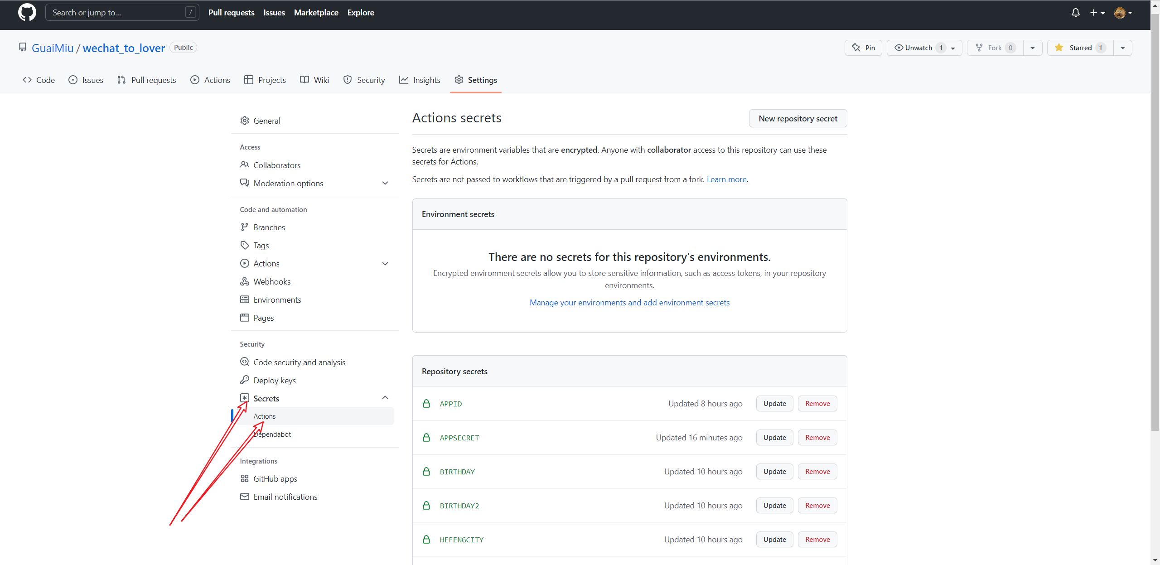This screenshot has width=1160, height=565.
Task: Remove the APPSECRET secret
Action: (817, 437)
